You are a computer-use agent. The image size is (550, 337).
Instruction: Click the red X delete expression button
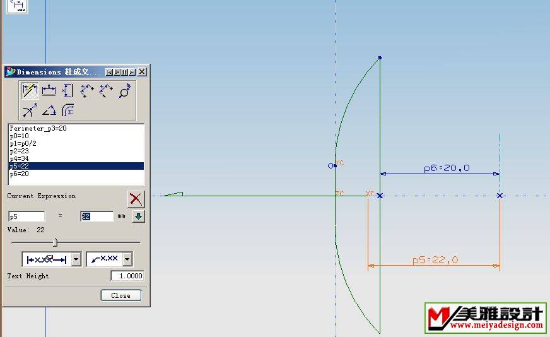[136, 199]
